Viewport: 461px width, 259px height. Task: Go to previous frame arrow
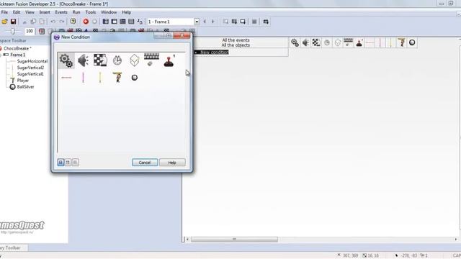point(205,22)
